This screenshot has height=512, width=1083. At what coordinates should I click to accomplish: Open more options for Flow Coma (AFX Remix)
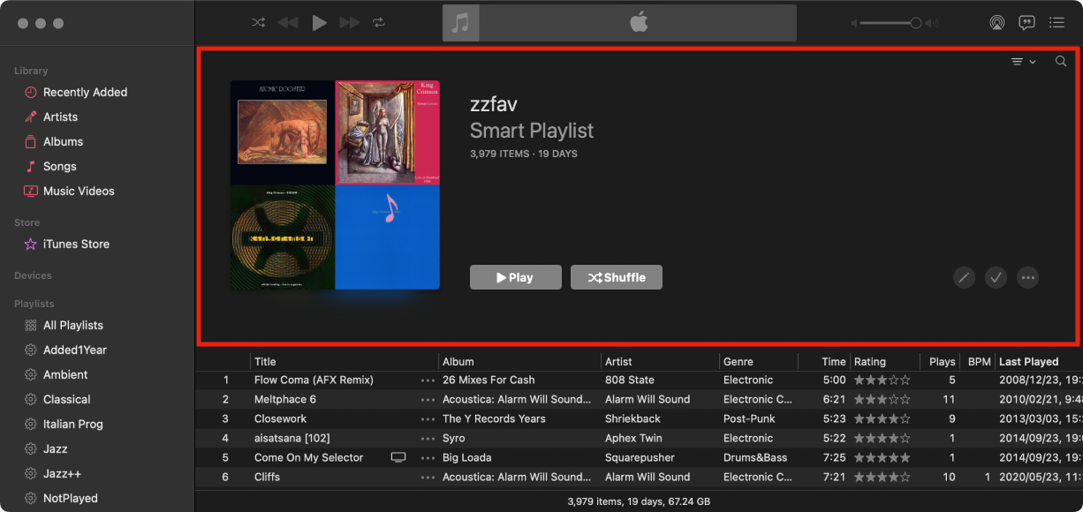coord(428,380)
